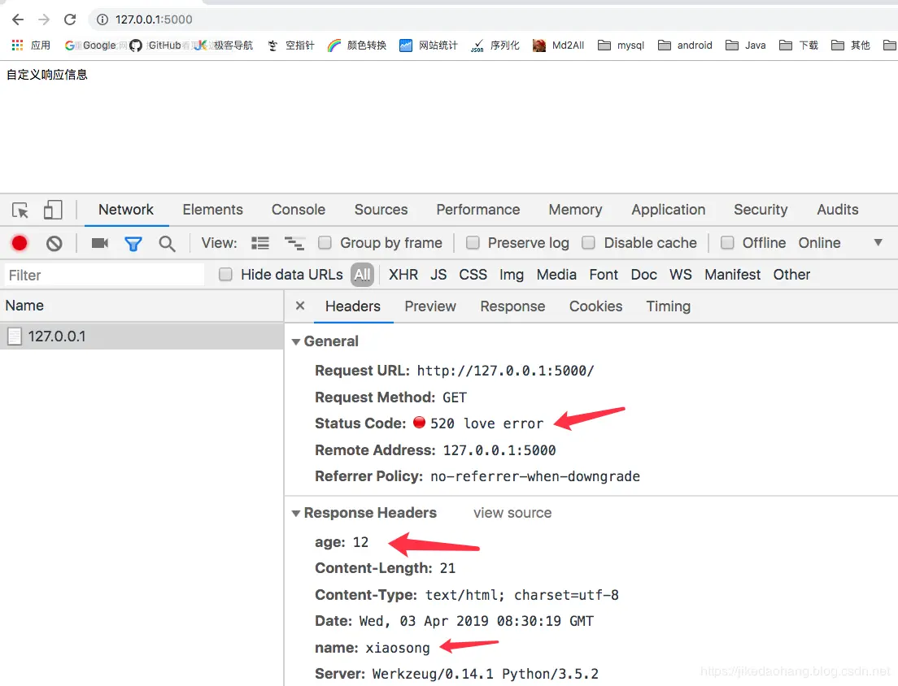Open the Java bookmark folder

pyautogui.click(x=745, y=46)
